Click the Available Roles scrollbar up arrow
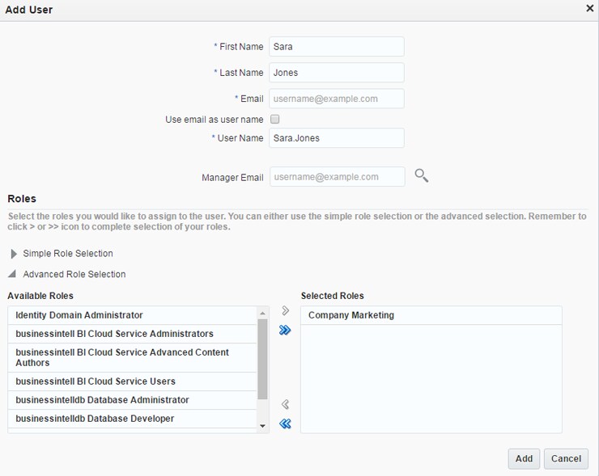Screen dimensions: 599x476 coord(262,313)
